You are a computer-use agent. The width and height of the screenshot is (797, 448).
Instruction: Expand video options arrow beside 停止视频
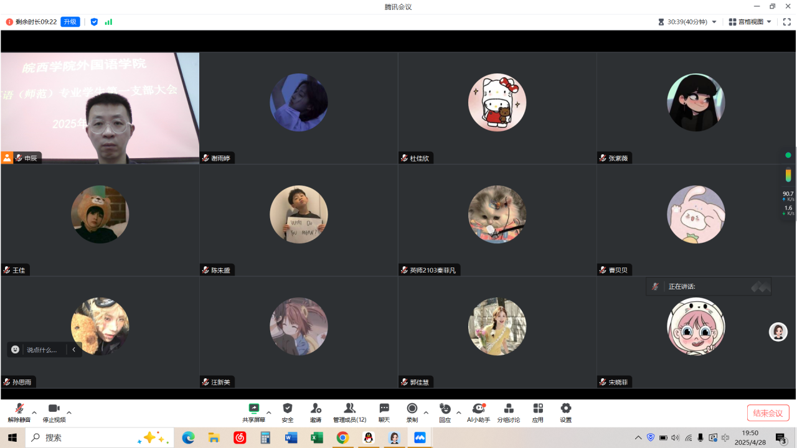[69, 413]
